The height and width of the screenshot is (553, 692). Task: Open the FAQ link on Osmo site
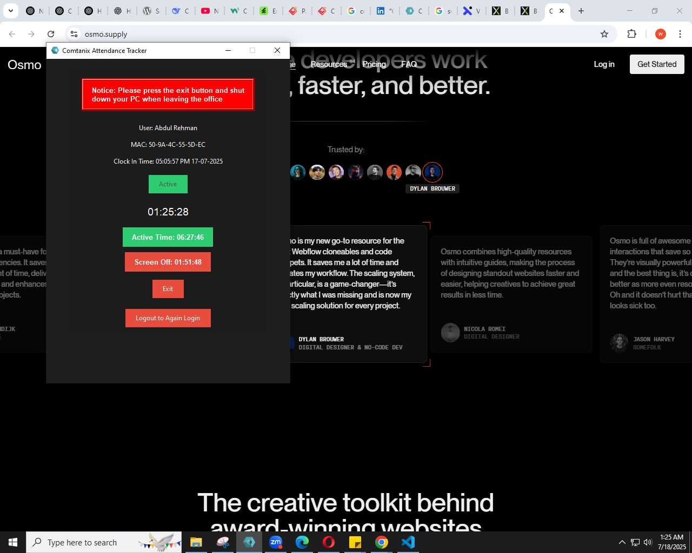click(409, 64)
